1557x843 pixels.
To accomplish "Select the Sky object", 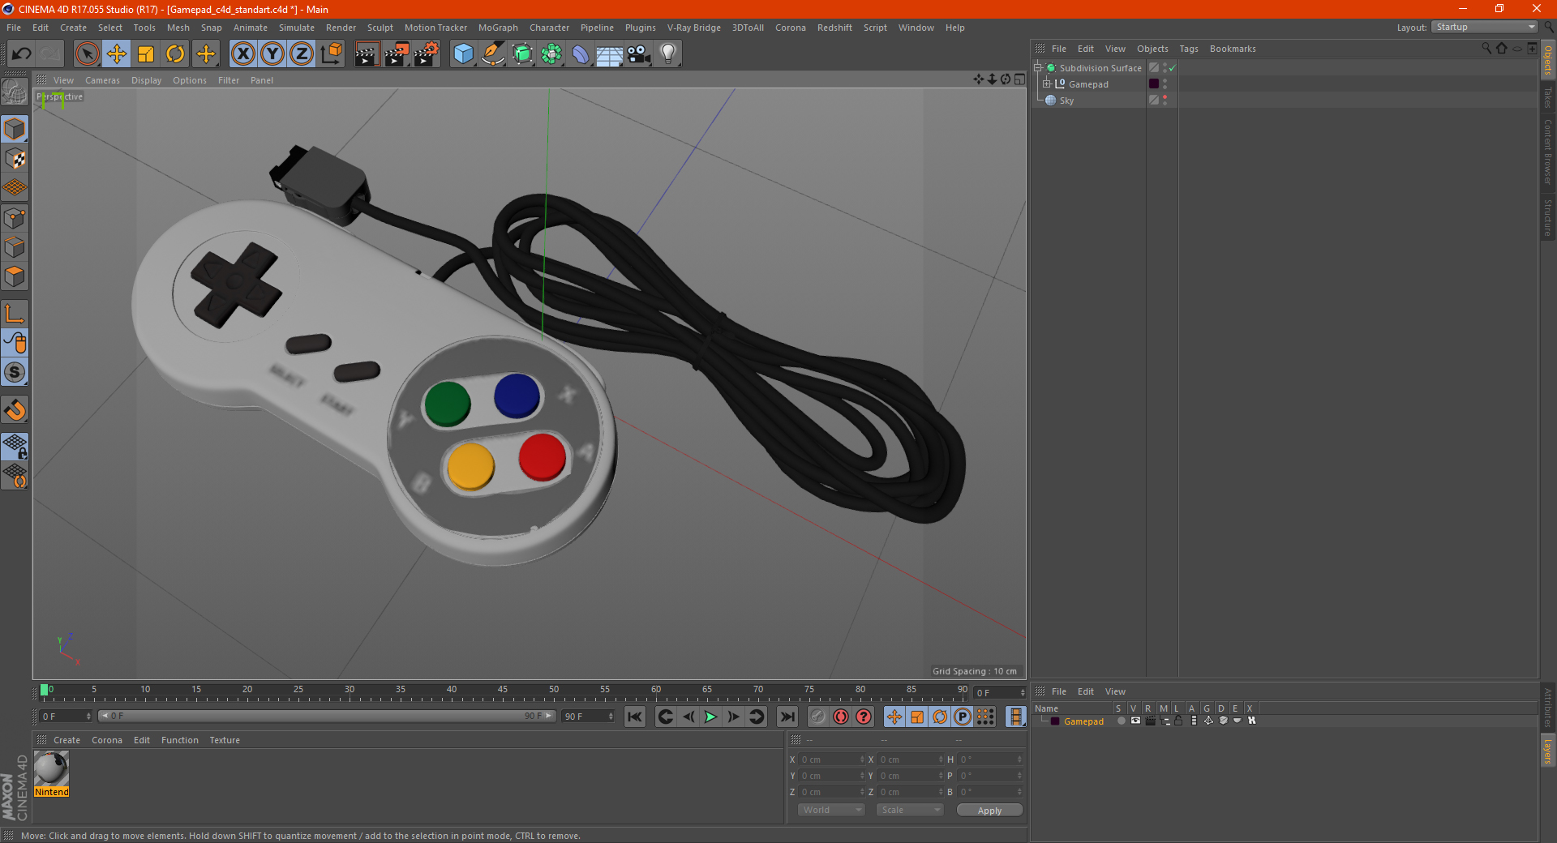I will 1066,101.
